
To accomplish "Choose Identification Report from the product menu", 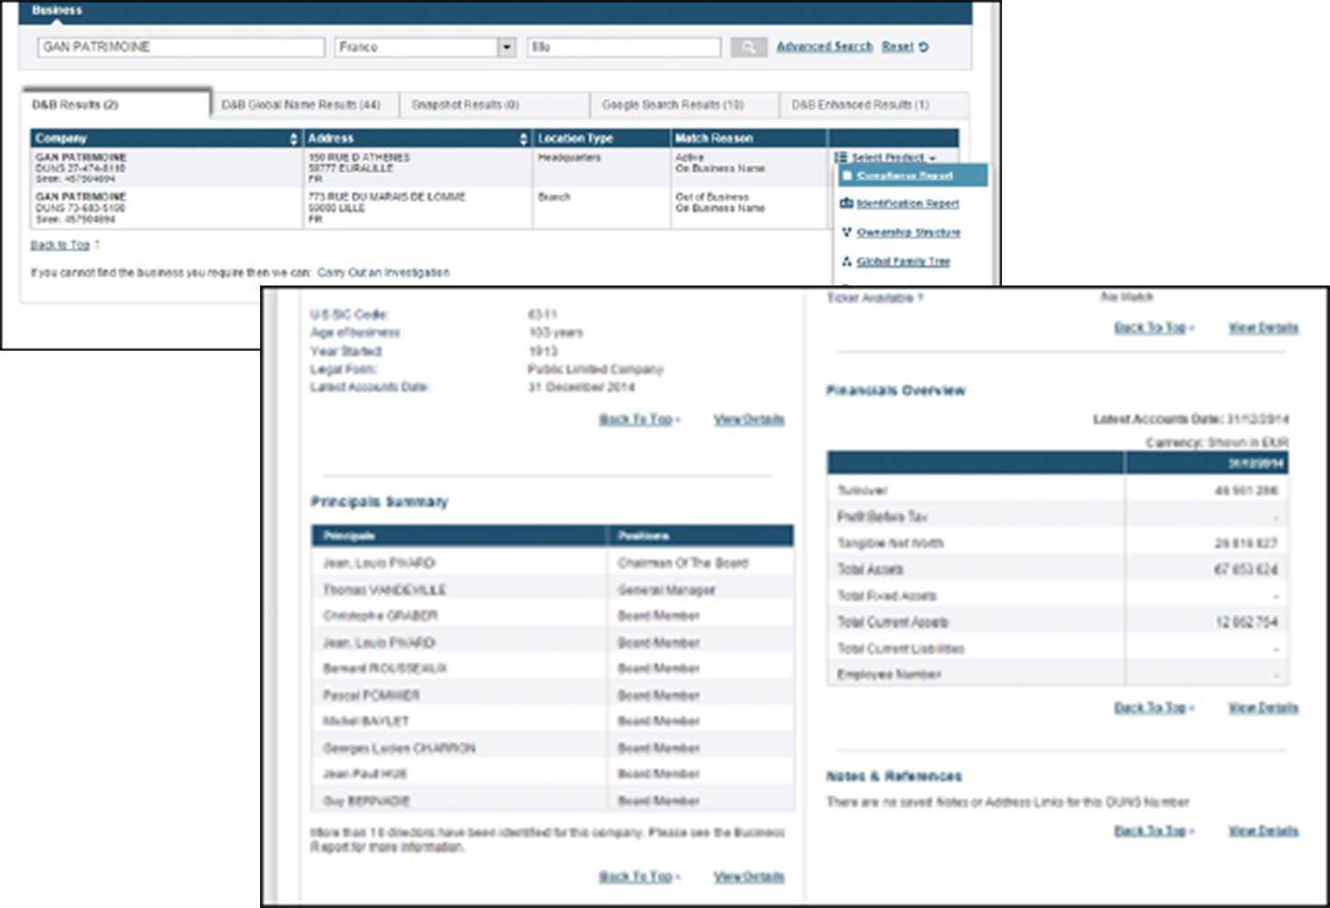I will 907,204.
